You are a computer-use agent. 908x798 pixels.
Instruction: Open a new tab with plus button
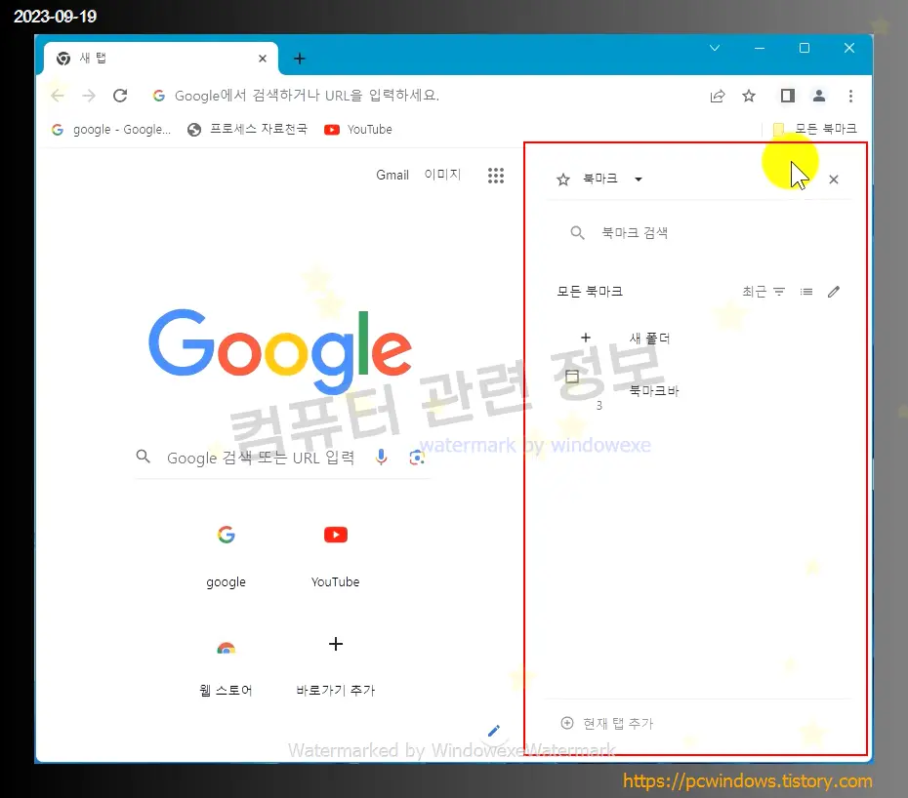tap(300, 59)
